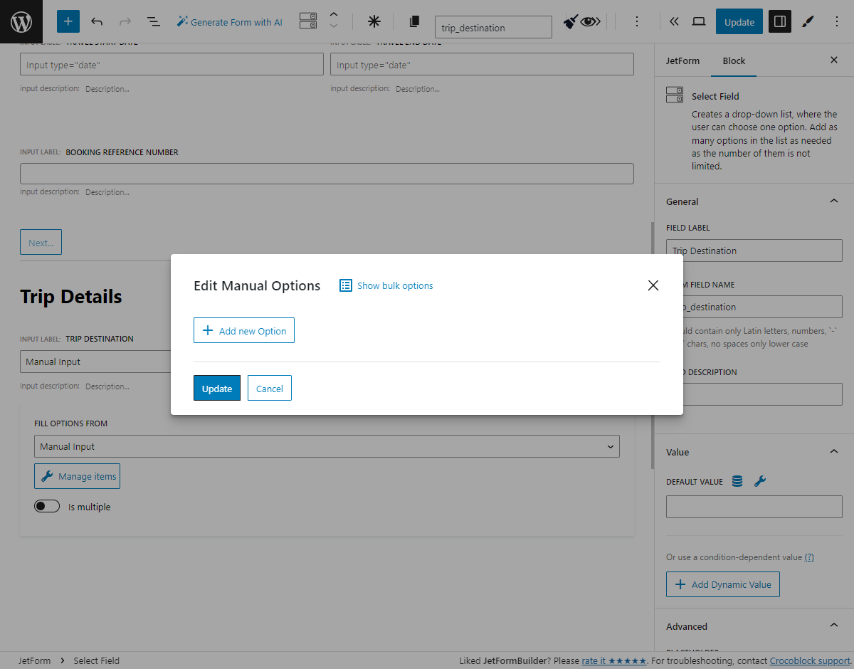
Task: Duplicate the field using the copy icon
Action: click(x=415, y=22)
